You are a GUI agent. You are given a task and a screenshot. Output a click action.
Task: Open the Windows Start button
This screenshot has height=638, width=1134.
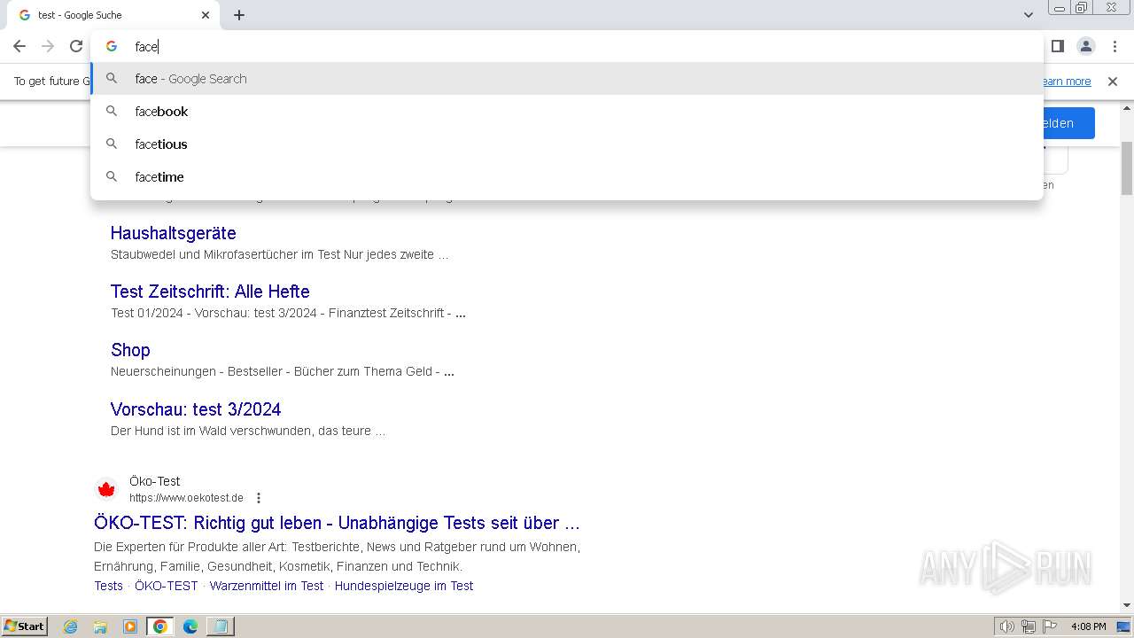click(x=25, y=626)
